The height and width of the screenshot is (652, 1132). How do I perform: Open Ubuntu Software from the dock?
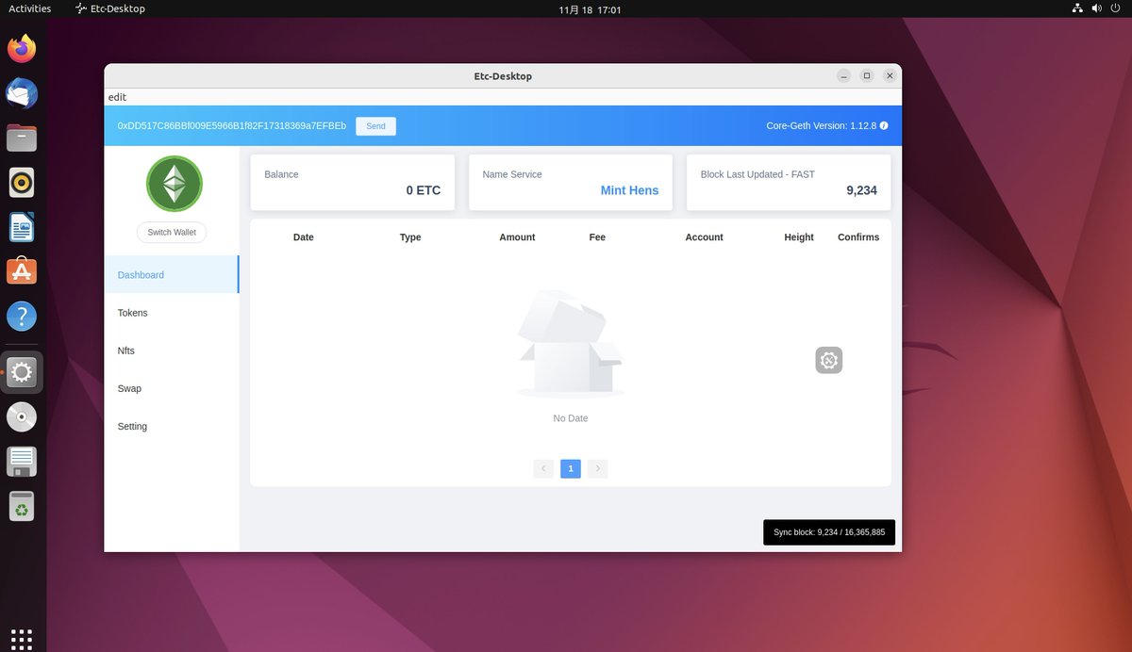(22, 271)
